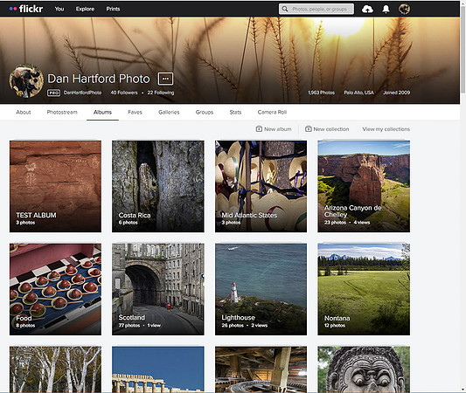Open the TEST ALBUM thumbnail

[55, 186]
